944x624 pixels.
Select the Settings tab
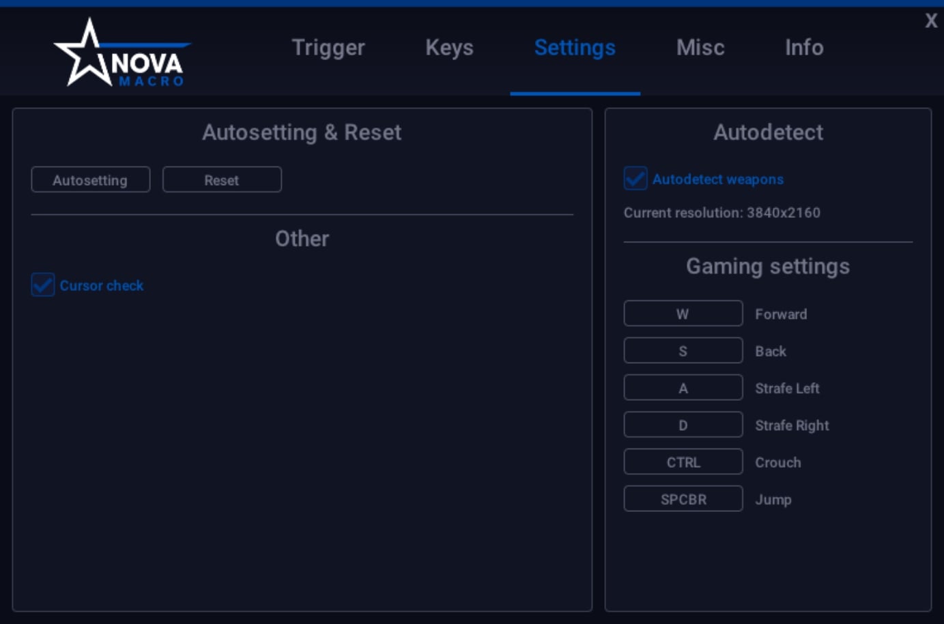point(575,48)
